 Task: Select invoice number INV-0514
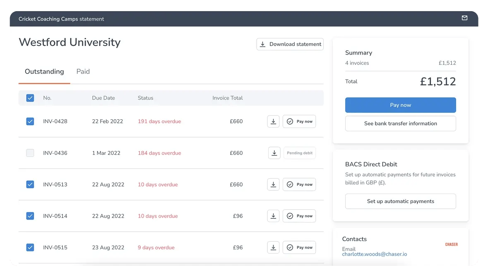click(55, 216)
